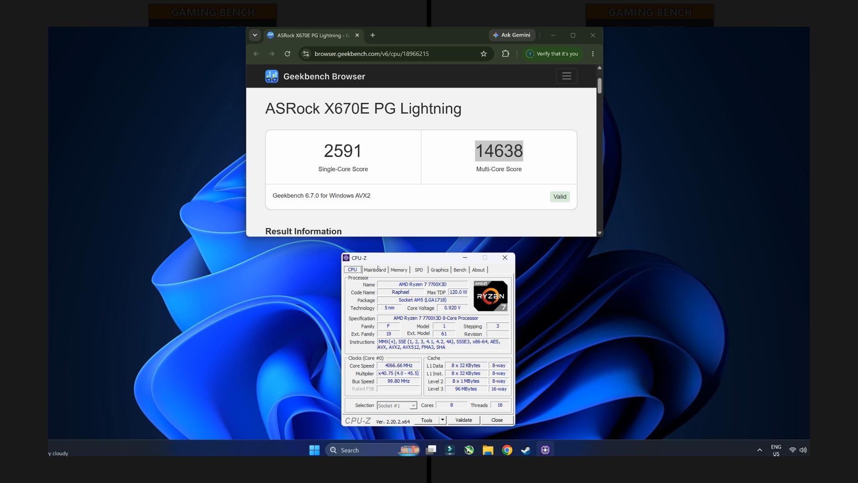Screen dimensions: 858x483
Task: Expand the Tools dropdown arrow in CPU-Z
Action: (442, 420)
